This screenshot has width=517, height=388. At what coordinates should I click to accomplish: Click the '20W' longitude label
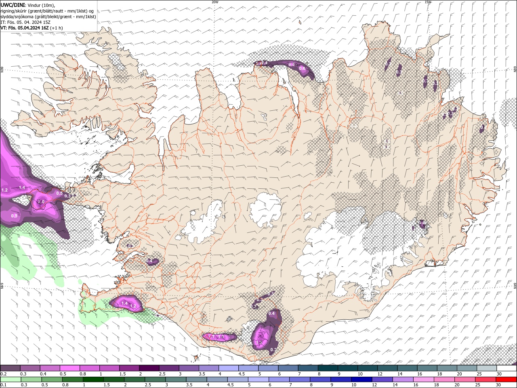[x=215, y=2]
